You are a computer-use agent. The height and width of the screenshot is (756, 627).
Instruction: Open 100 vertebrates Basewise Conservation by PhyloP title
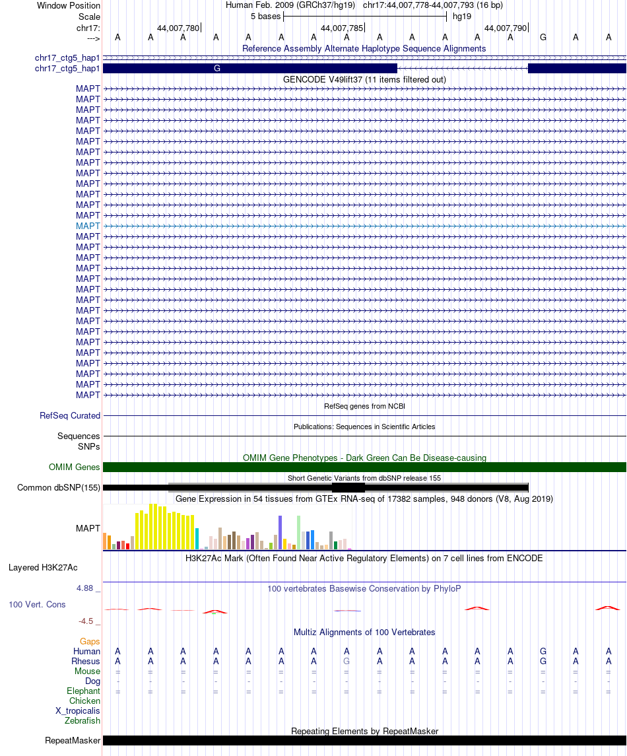364,589
